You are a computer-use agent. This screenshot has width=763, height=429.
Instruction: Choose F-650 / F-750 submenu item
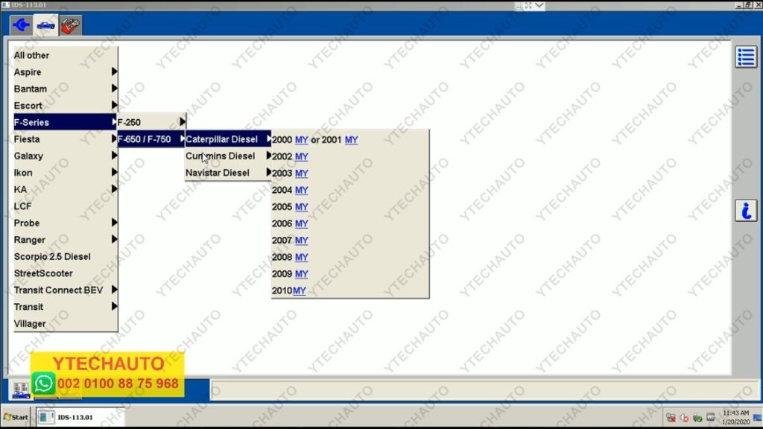pyautogui.click(x=151, y=139)
